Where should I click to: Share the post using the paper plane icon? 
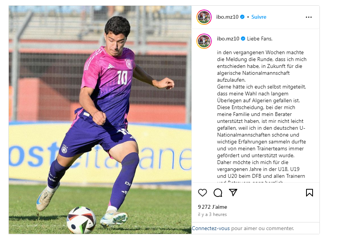click(x=233, y=192)
